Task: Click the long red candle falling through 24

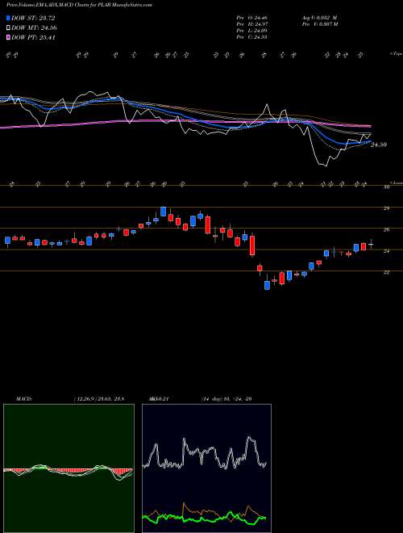Action: point(252,245)
